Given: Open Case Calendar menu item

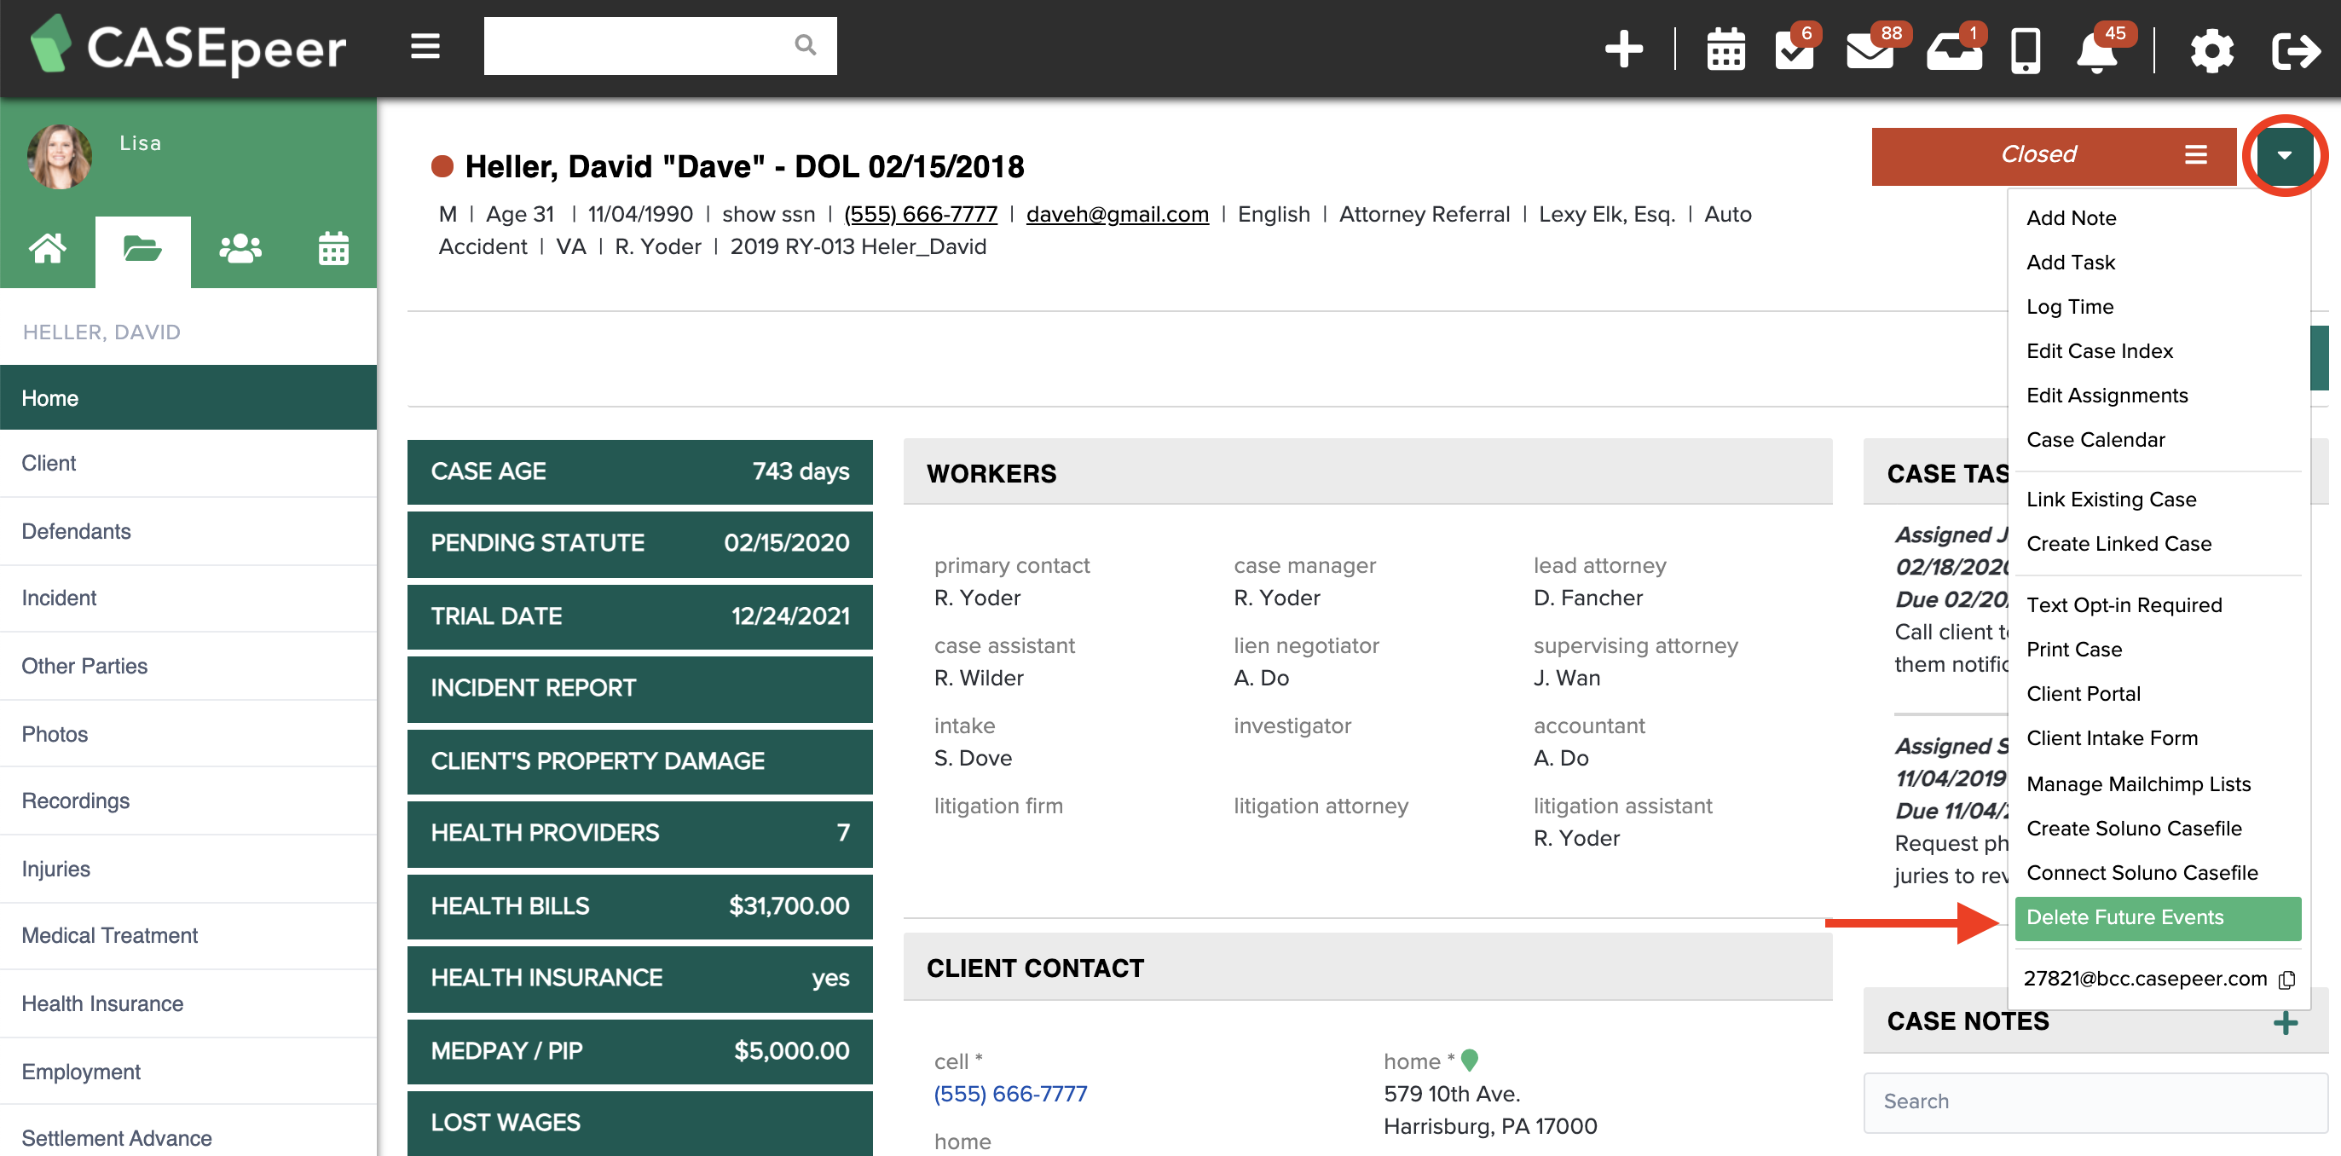Looking at the screenshot, I should [x=2095, y=440].
